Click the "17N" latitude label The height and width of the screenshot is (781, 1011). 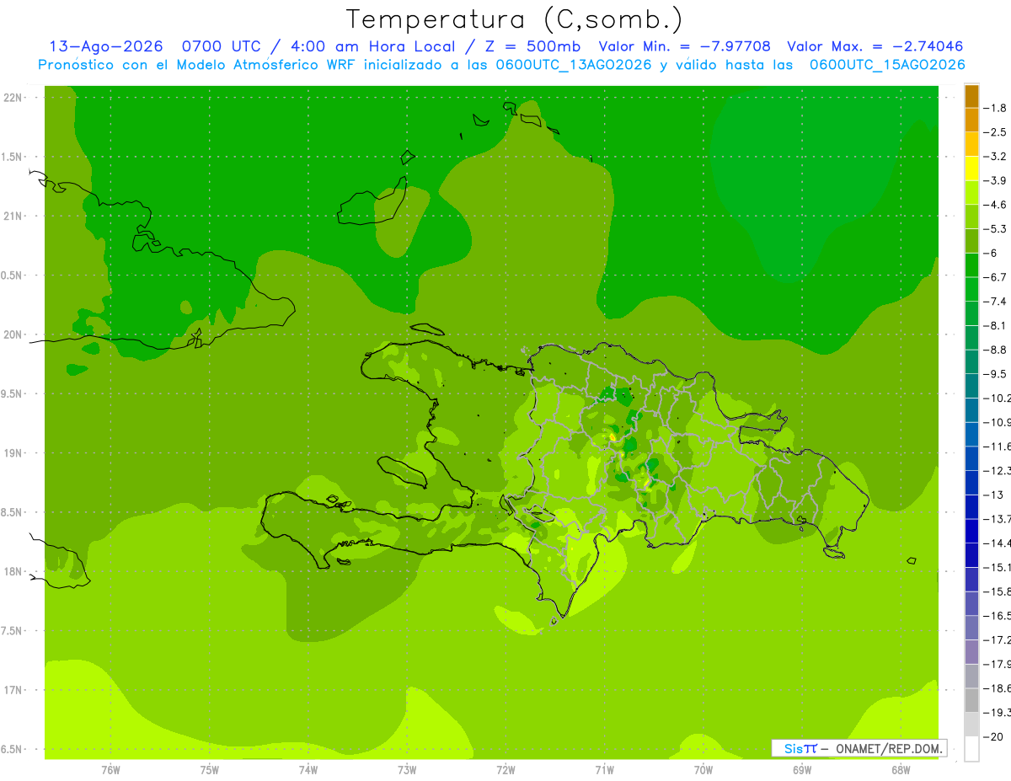tap(12, 690)
